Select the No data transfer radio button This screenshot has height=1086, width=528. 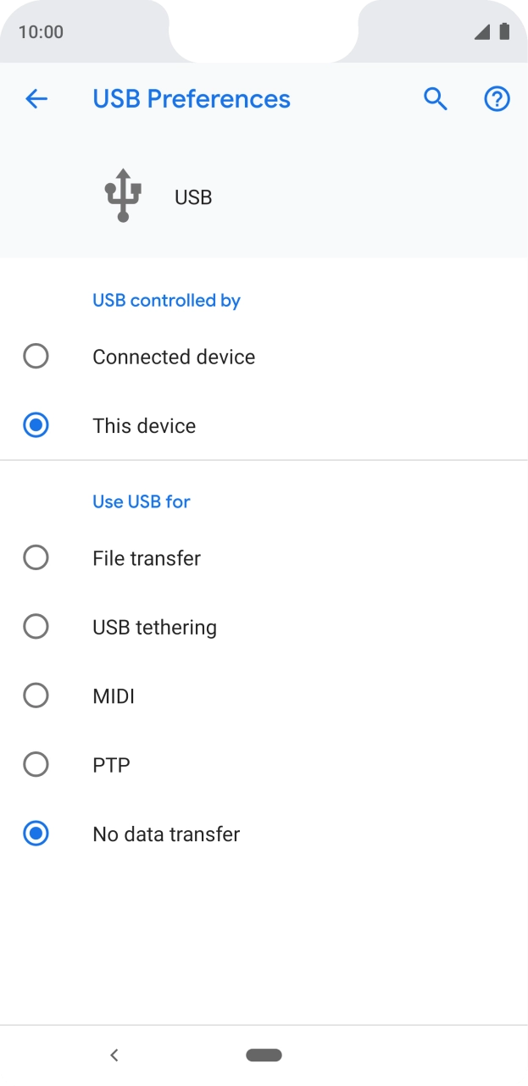point(36,834)
